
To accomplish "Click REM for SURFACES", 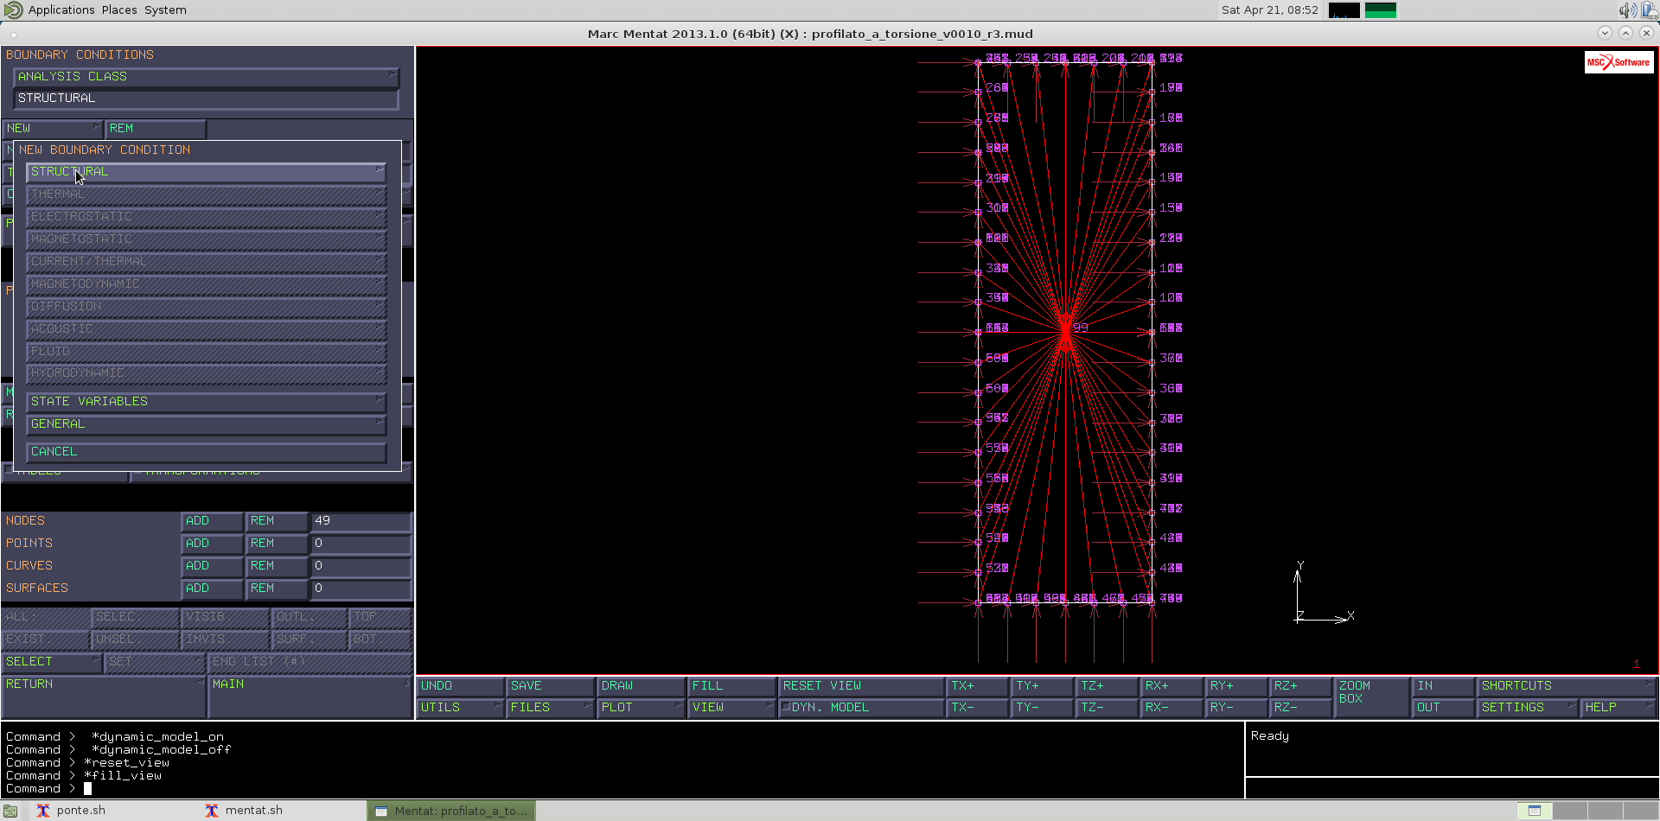I will [x=277, y=589].
